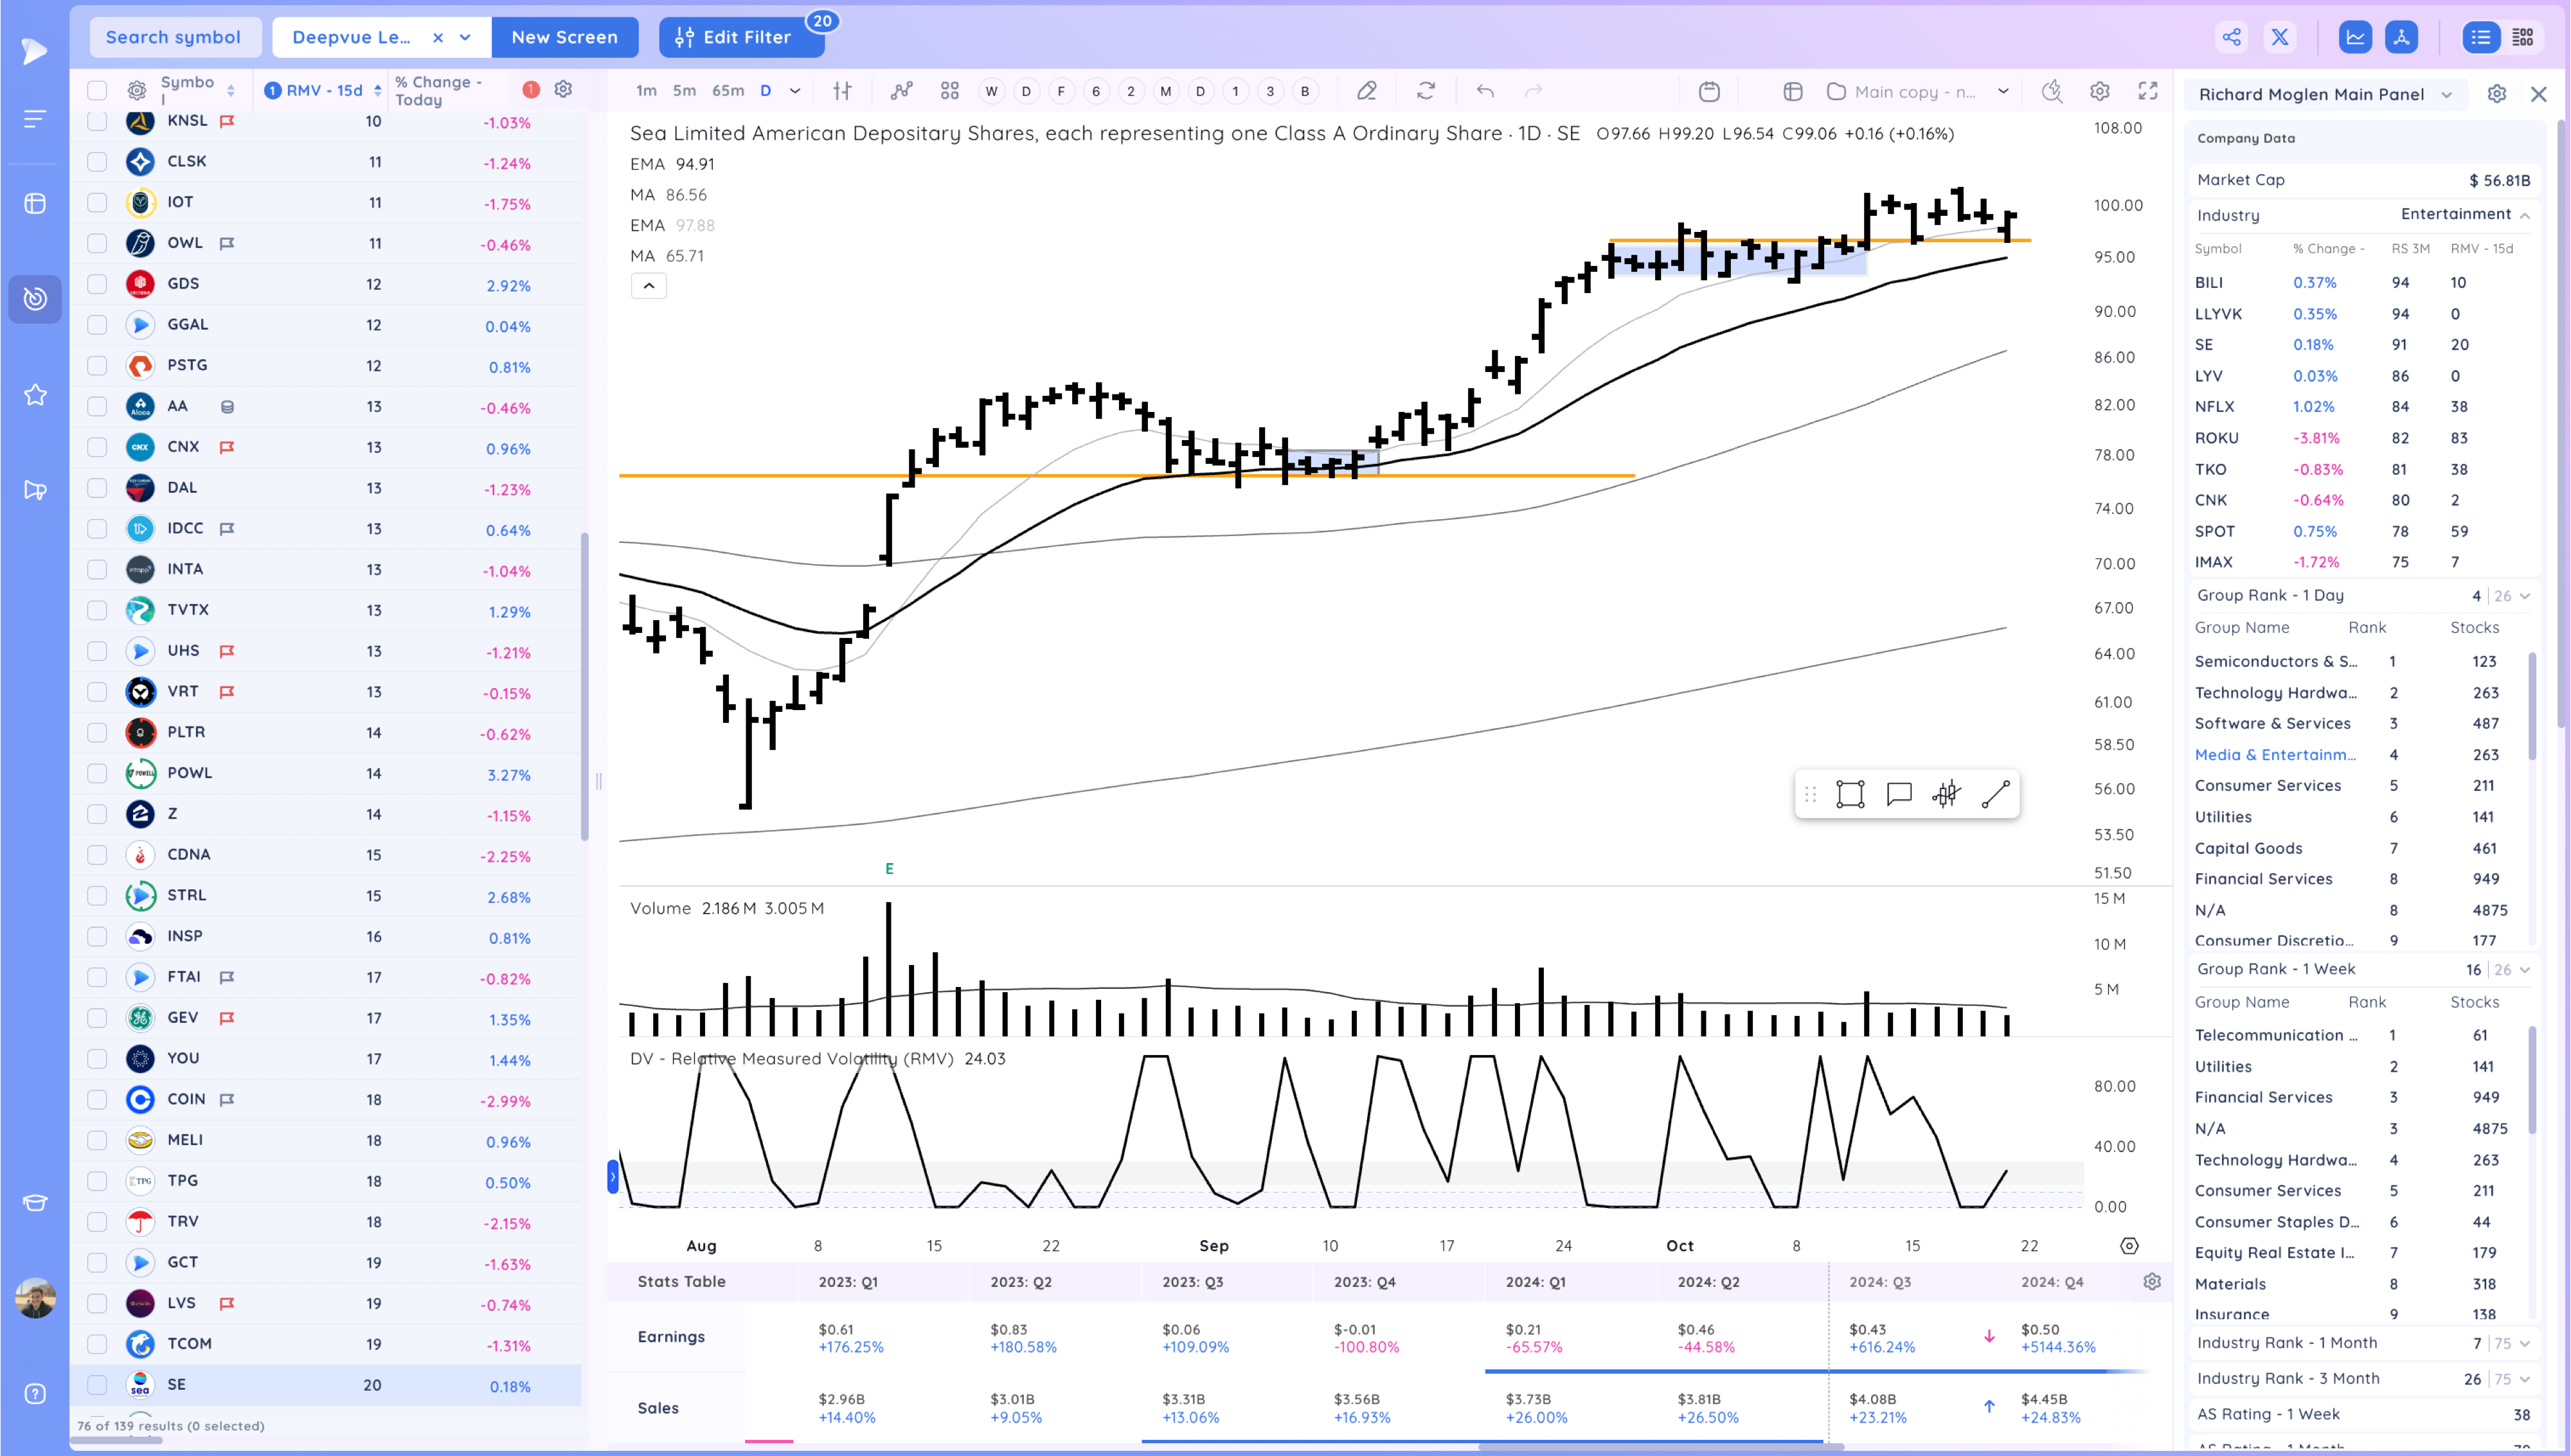Select the trend line drawing tool
This screenshot has height=1456, width=2571.
1995,794
